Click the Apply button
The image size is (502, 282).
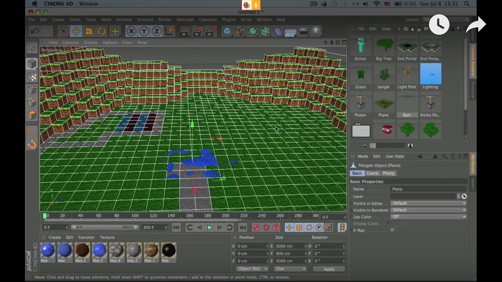(329, 269)
